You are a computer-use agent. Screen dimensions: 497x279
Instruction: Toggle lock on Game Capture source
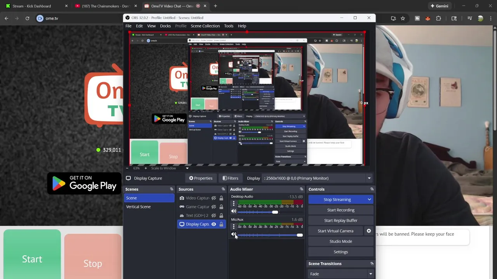tap(221, 207)
